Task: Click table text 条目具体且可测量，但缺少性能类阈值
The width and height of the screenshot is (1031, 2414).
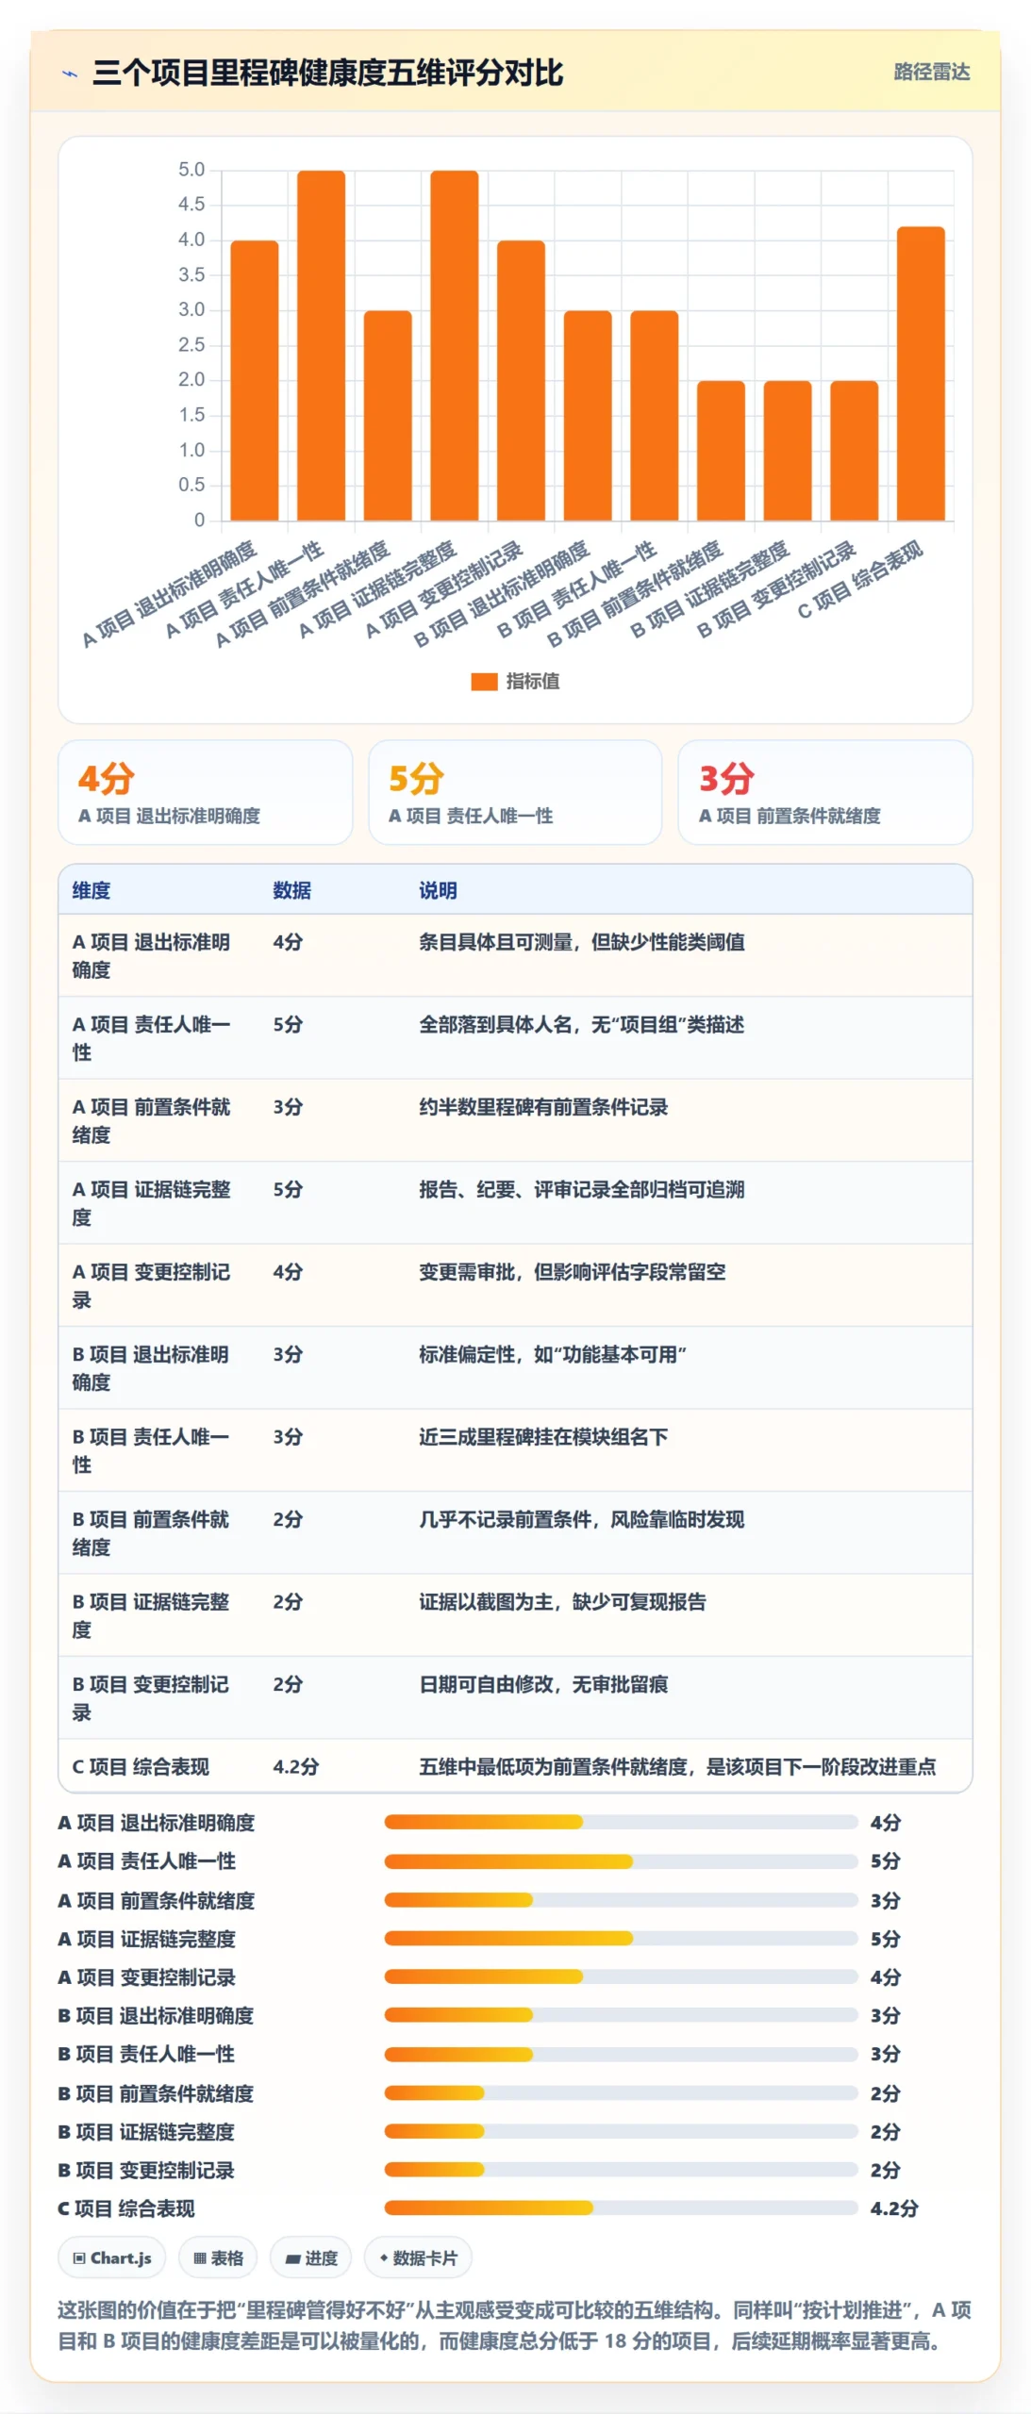Action: coord(582,942)
